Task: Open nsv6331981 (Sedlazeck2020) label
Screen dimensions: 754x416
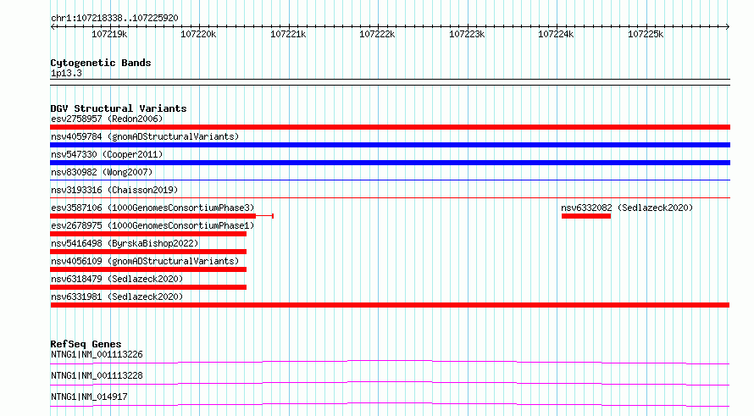Action: [117, 297]
